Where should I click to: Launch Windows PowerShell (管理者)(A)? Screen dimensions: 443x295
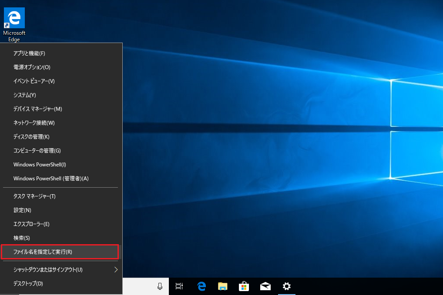[61, 179]
